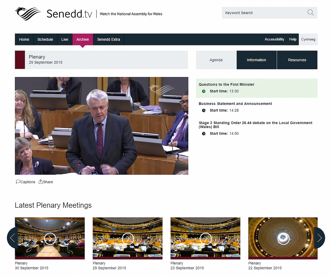Play the 30 September 2015 plenary video

tap(50, 239)
